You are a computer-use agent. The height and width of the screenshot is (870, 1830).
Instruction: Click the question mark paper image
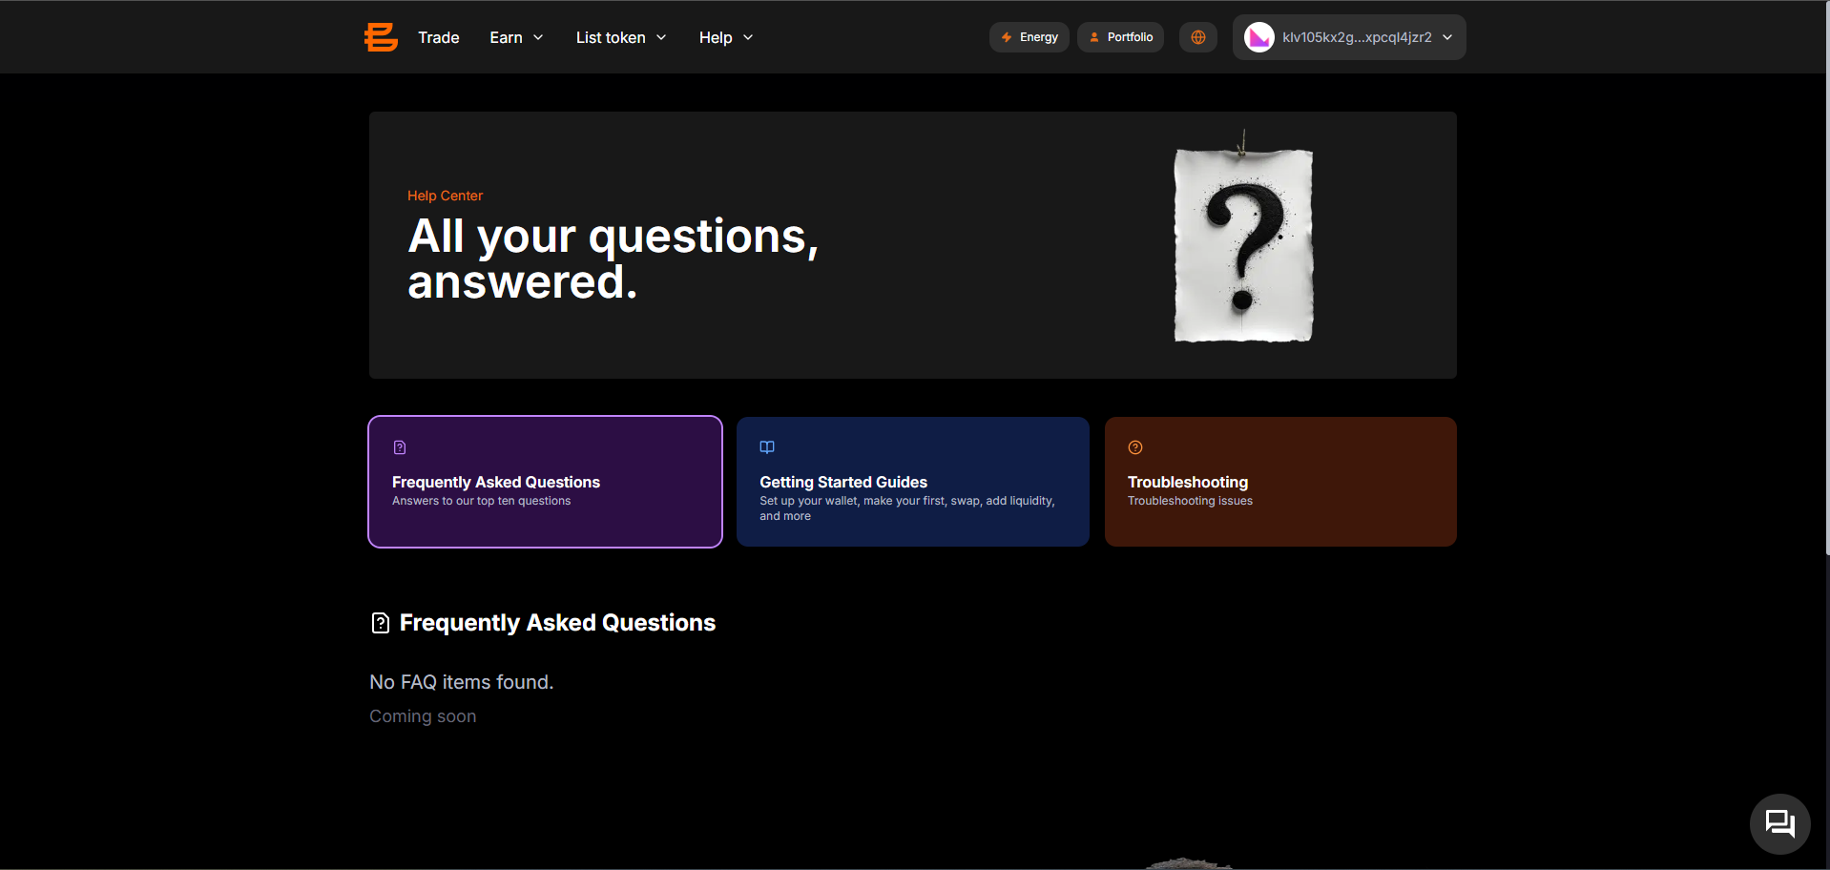(1243, 238)
